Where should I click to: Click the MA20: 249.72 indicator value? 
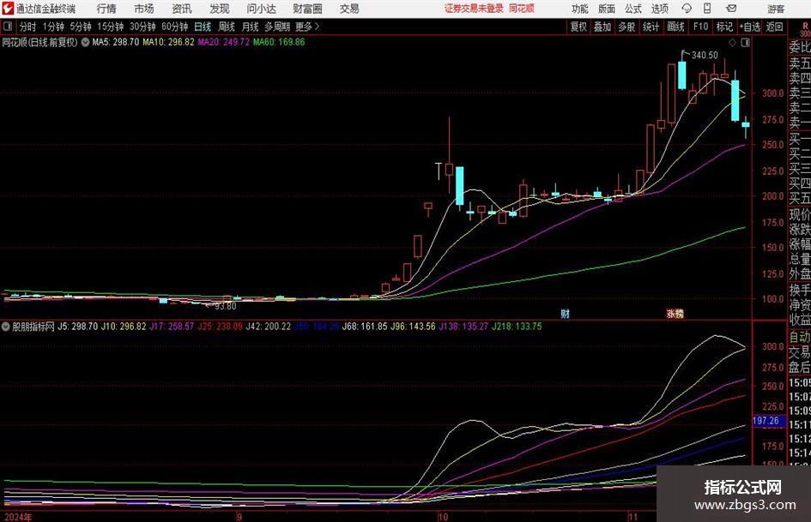[x=223, y=42]
